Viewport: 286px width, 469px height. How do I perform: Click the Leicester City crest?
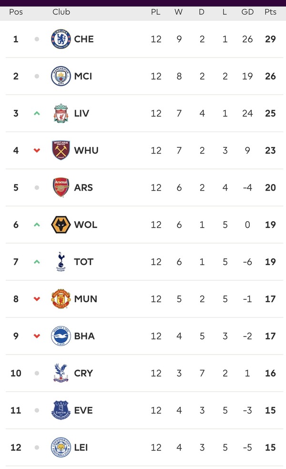click(61, 448)
